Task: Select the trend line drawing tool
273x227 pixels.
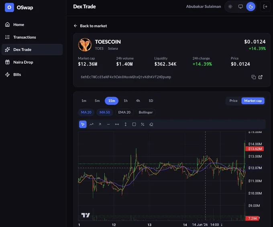Action: click(91, 125)
